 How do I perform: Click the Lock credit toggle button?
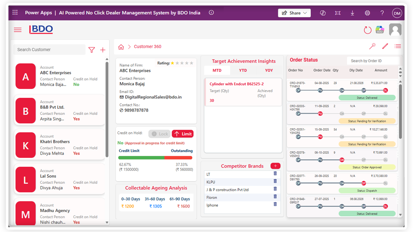[159, 134]
